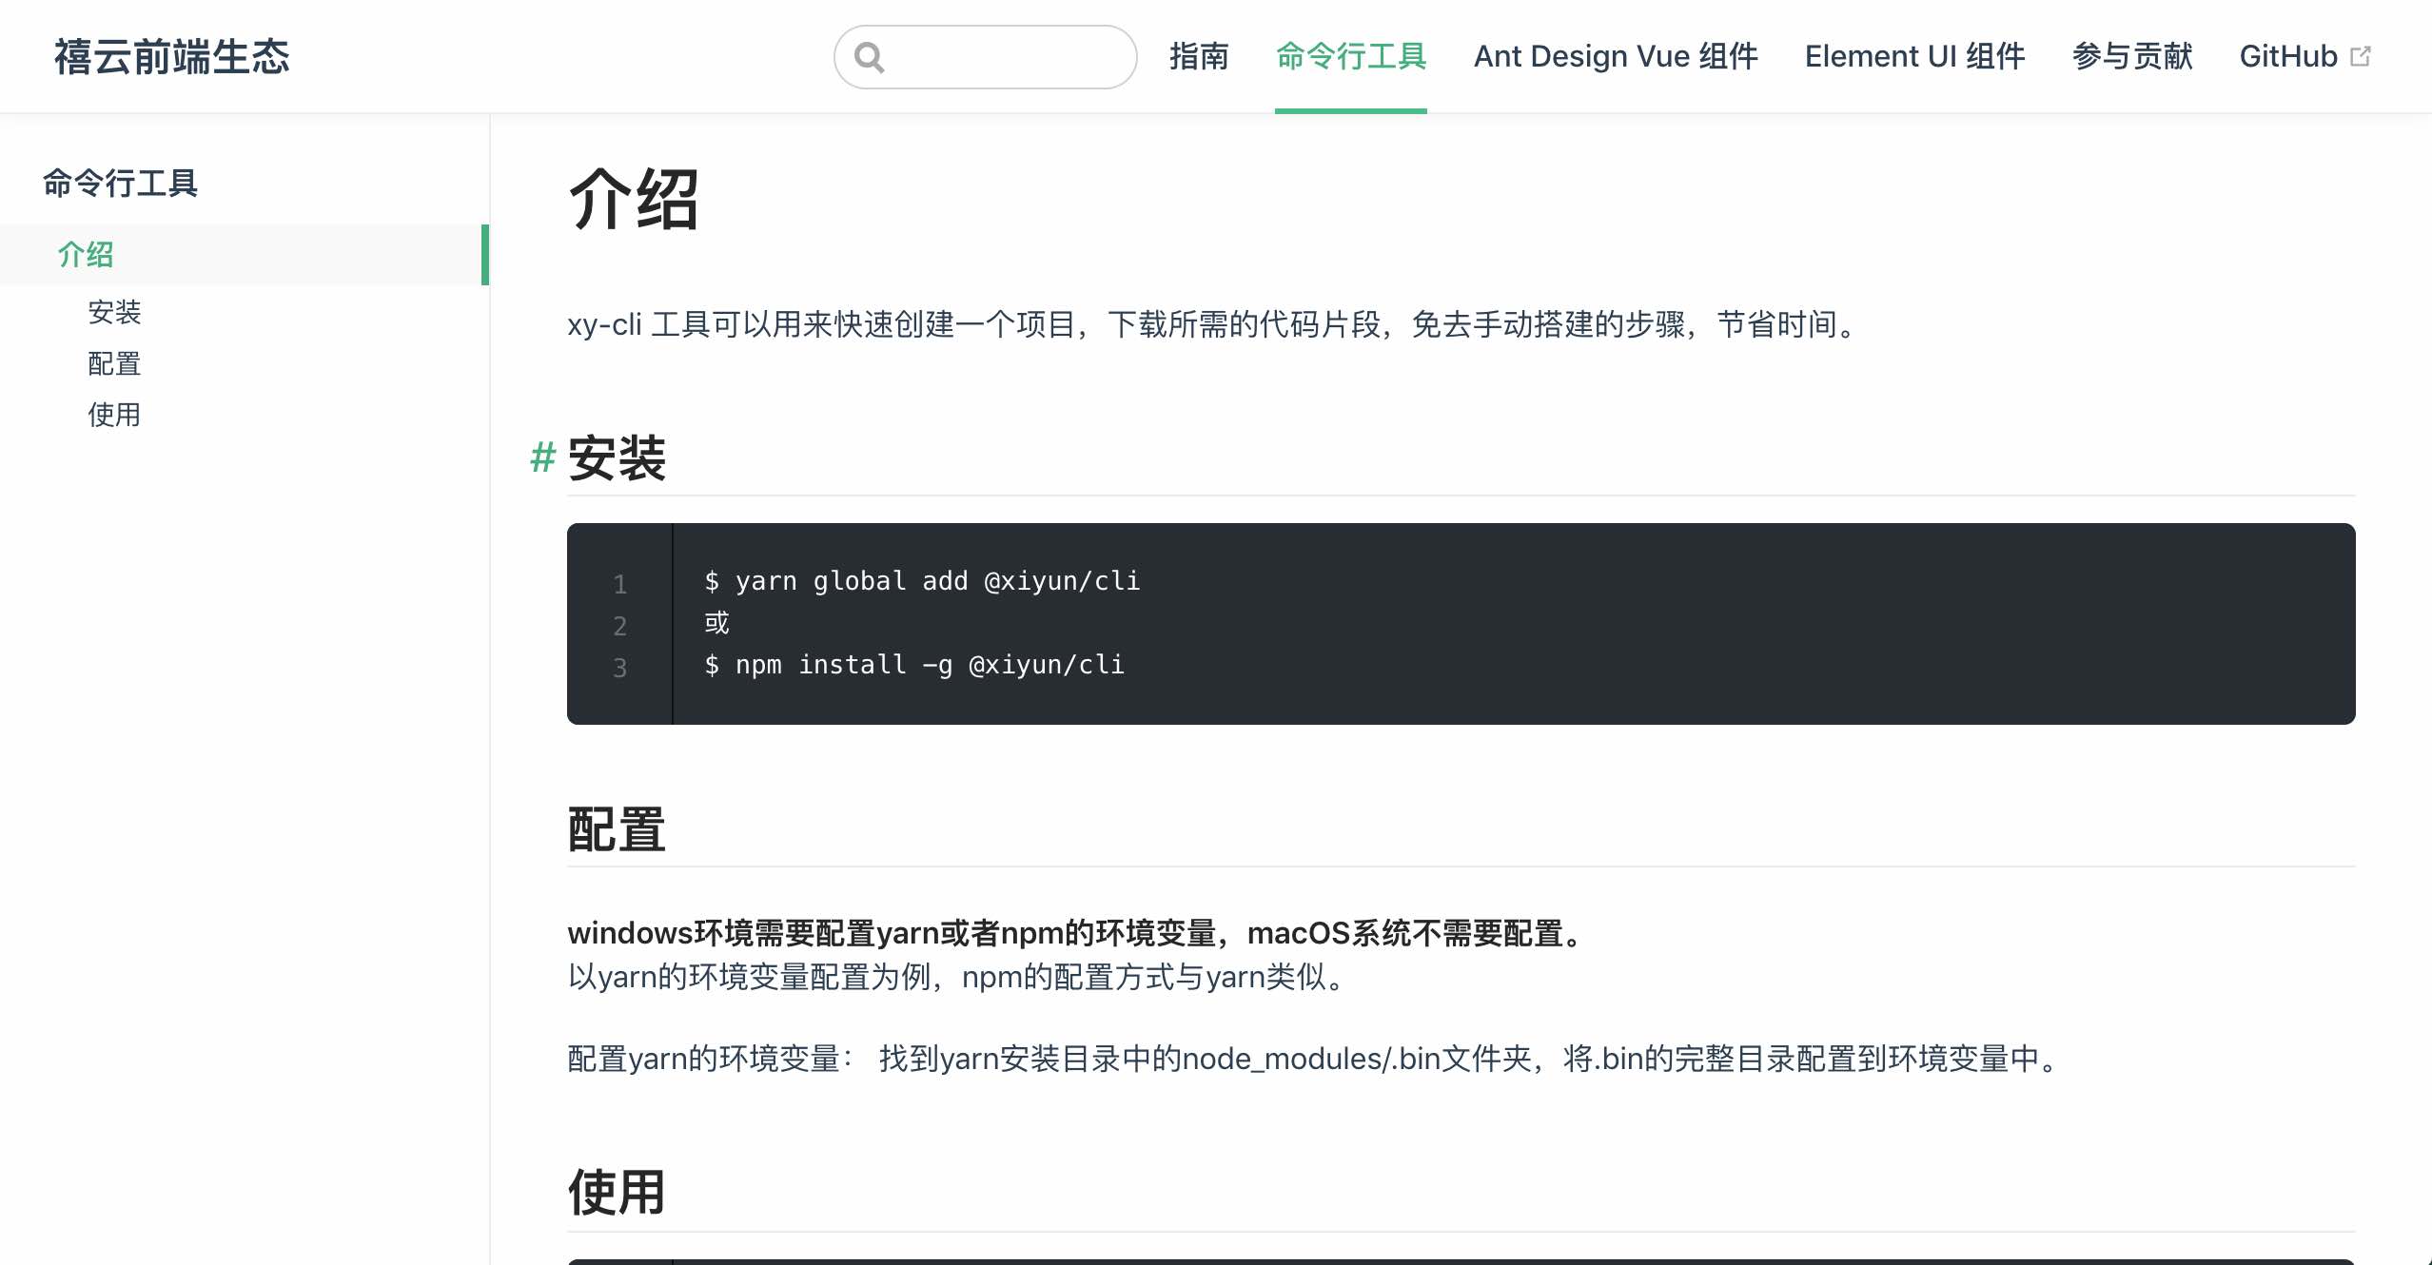Open the 参与贡献 page

[x=2131, y=57]
